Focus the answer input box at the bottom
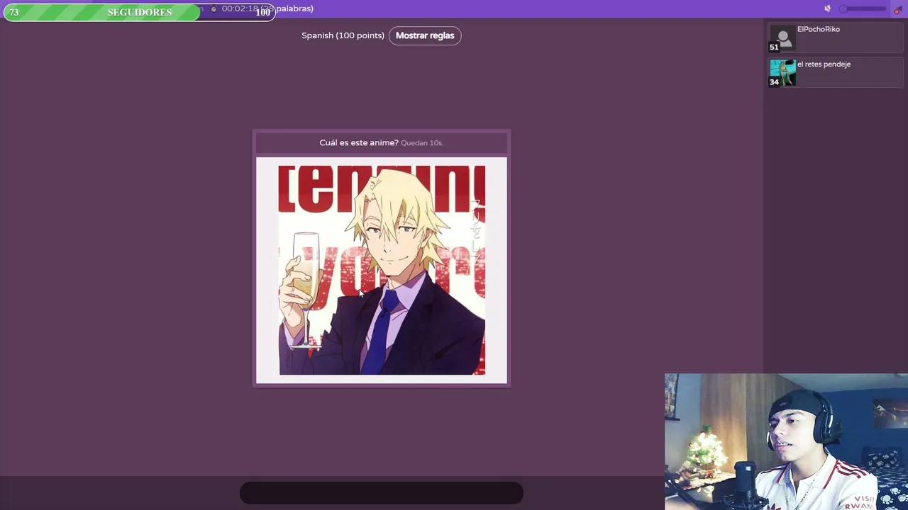This screenshot has height=510, width=908. coord(382,493)
